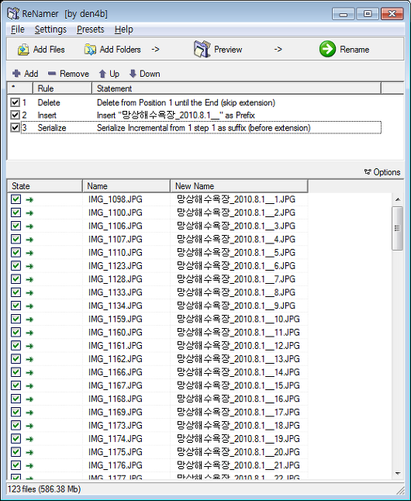This screenshot has width=411, height=501.
Task: Uncheck the IMG_1175.JPG file checkbox
Action: tap(16, 452)
